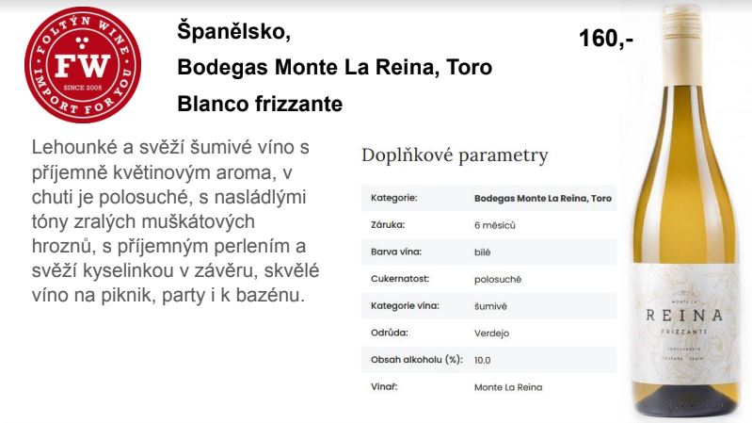Click the Monte La Reina winemaker value
This screenshot has width=752, height=423.
[x=508, y=387]
